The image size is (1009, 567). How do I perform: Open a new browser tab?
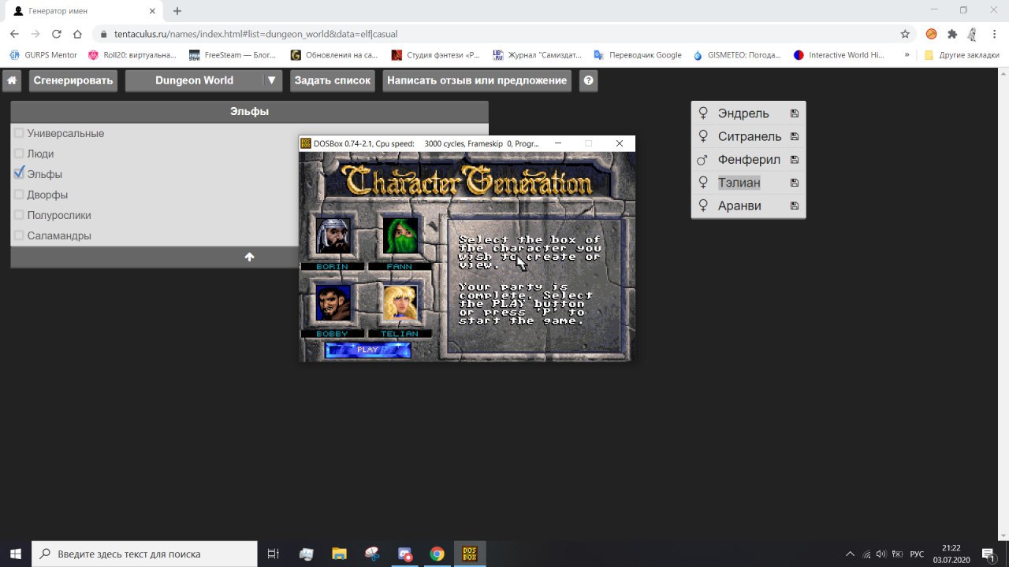(x=177, y=11)
